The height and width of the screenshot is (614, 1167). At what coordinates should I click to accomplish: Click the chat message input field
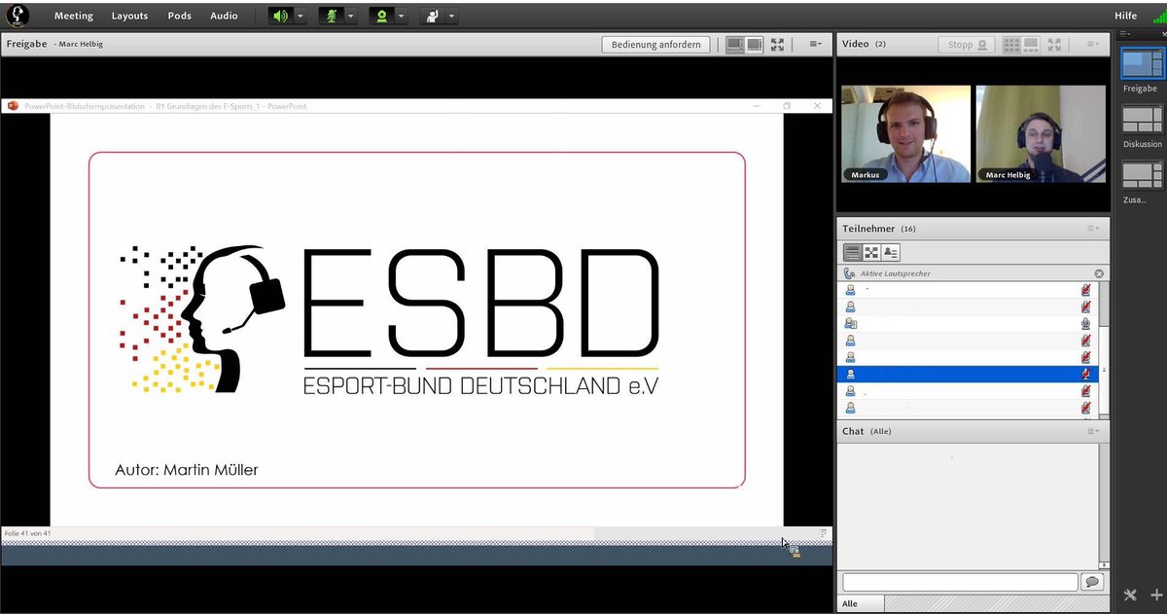960,582
